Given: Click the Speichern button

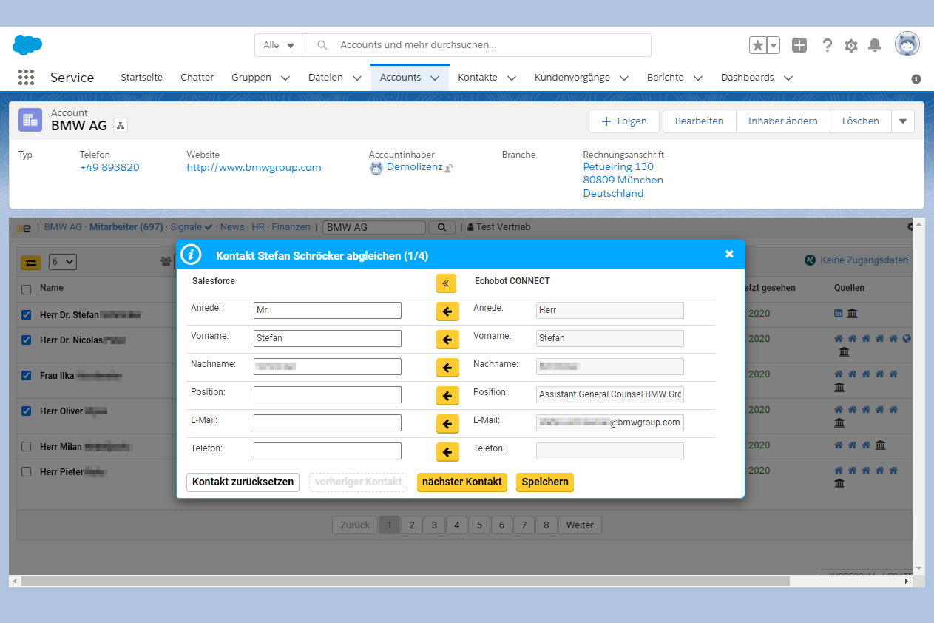Looking at the screenshot, I should (x=545, y=482).
